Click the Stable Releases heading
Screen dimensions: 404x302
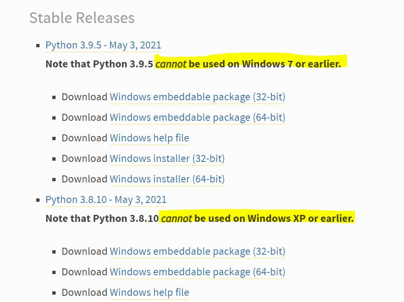point(82,18)
